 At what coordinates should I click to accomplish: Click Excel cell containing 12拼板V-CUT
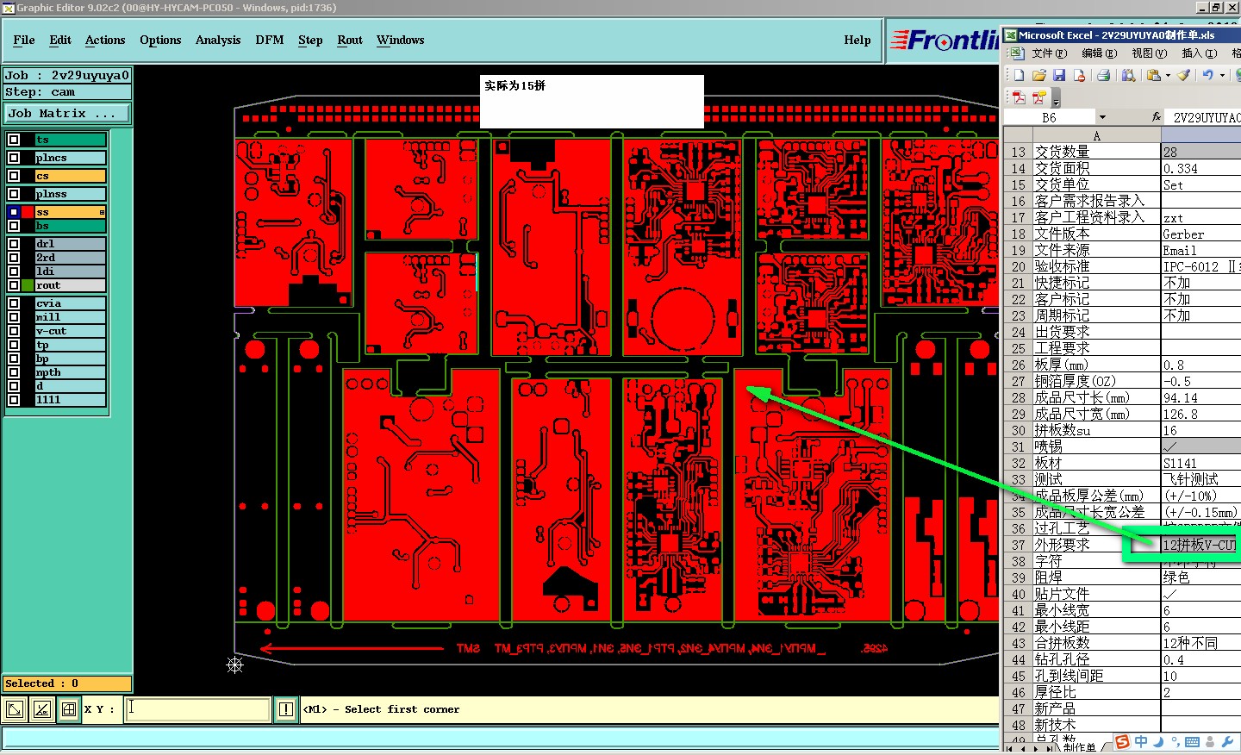[x=1200, y=545]
